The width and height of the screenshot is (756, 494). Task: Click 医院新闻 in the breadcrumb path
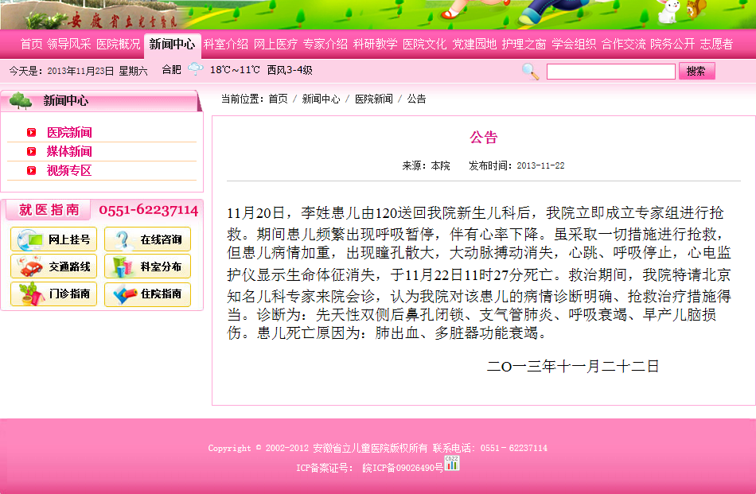373,99
